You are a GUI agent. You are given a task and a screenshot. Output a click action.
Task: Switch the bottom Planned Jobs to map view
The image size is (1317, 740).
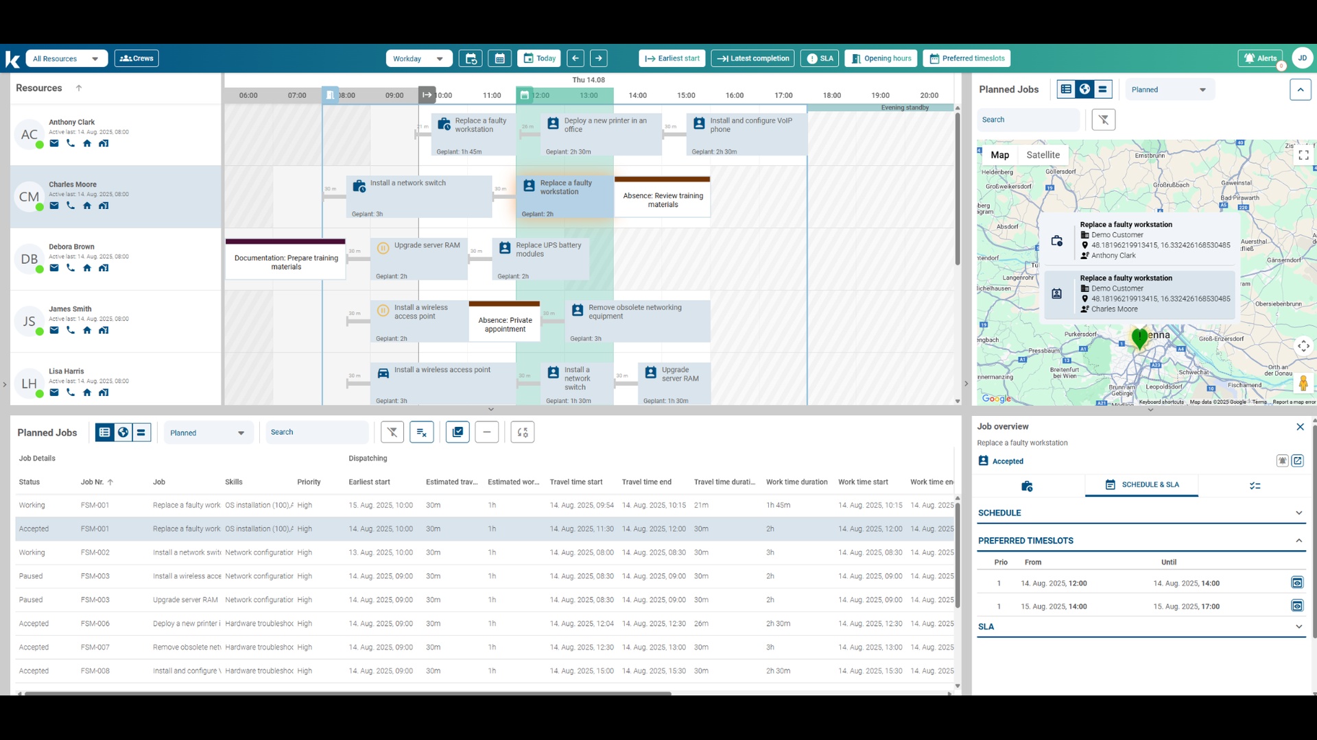123,432
